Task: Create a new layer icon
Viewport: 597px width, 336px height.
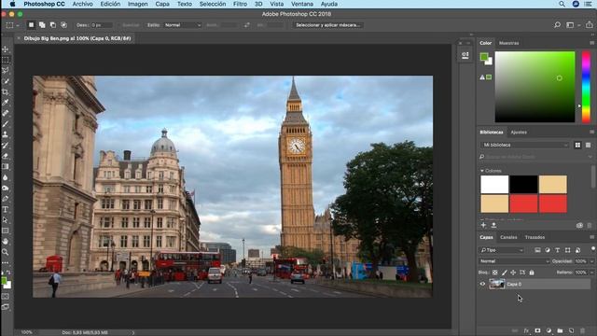Action: pos(571,330)
